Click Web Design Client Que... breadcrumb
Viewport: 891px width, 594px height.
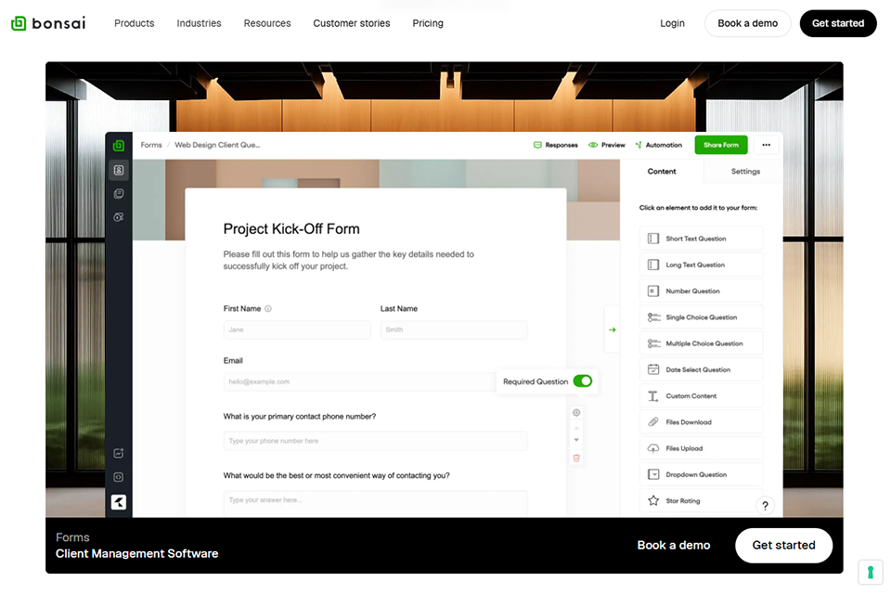(x=217, y=145)
